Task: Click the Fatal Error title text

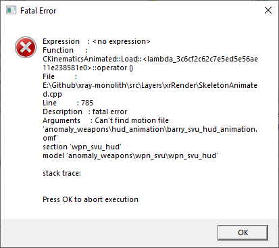Action: tap(38, 11)
